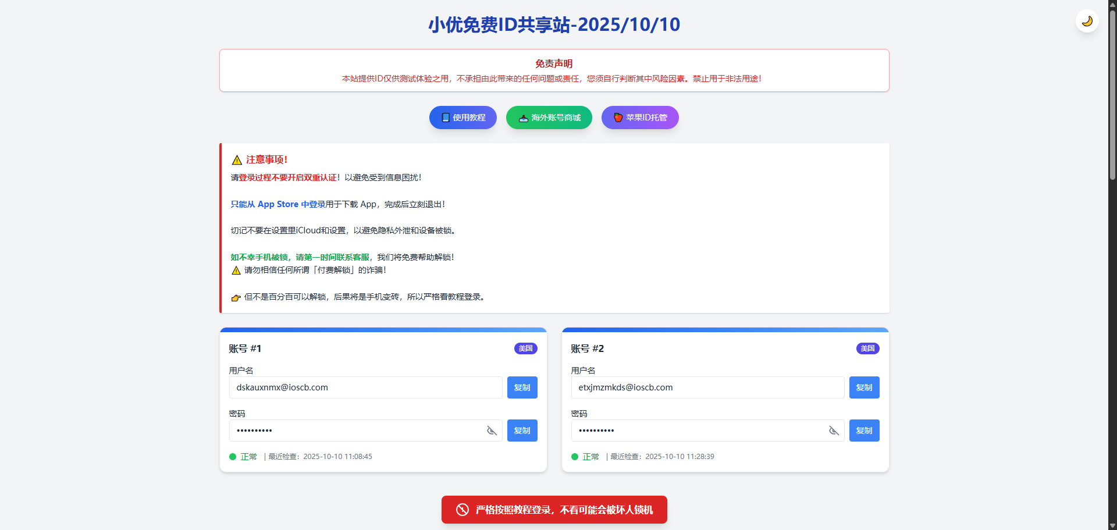Copy the password for account #2

(x=864, y=431)
